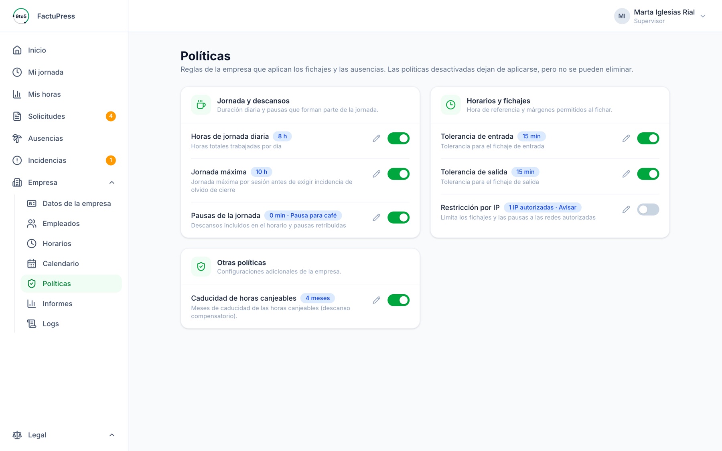This screenshot has width=722, height=451.
Task: Collapse the Legal section chevron
Action: [x=112, y=435]
